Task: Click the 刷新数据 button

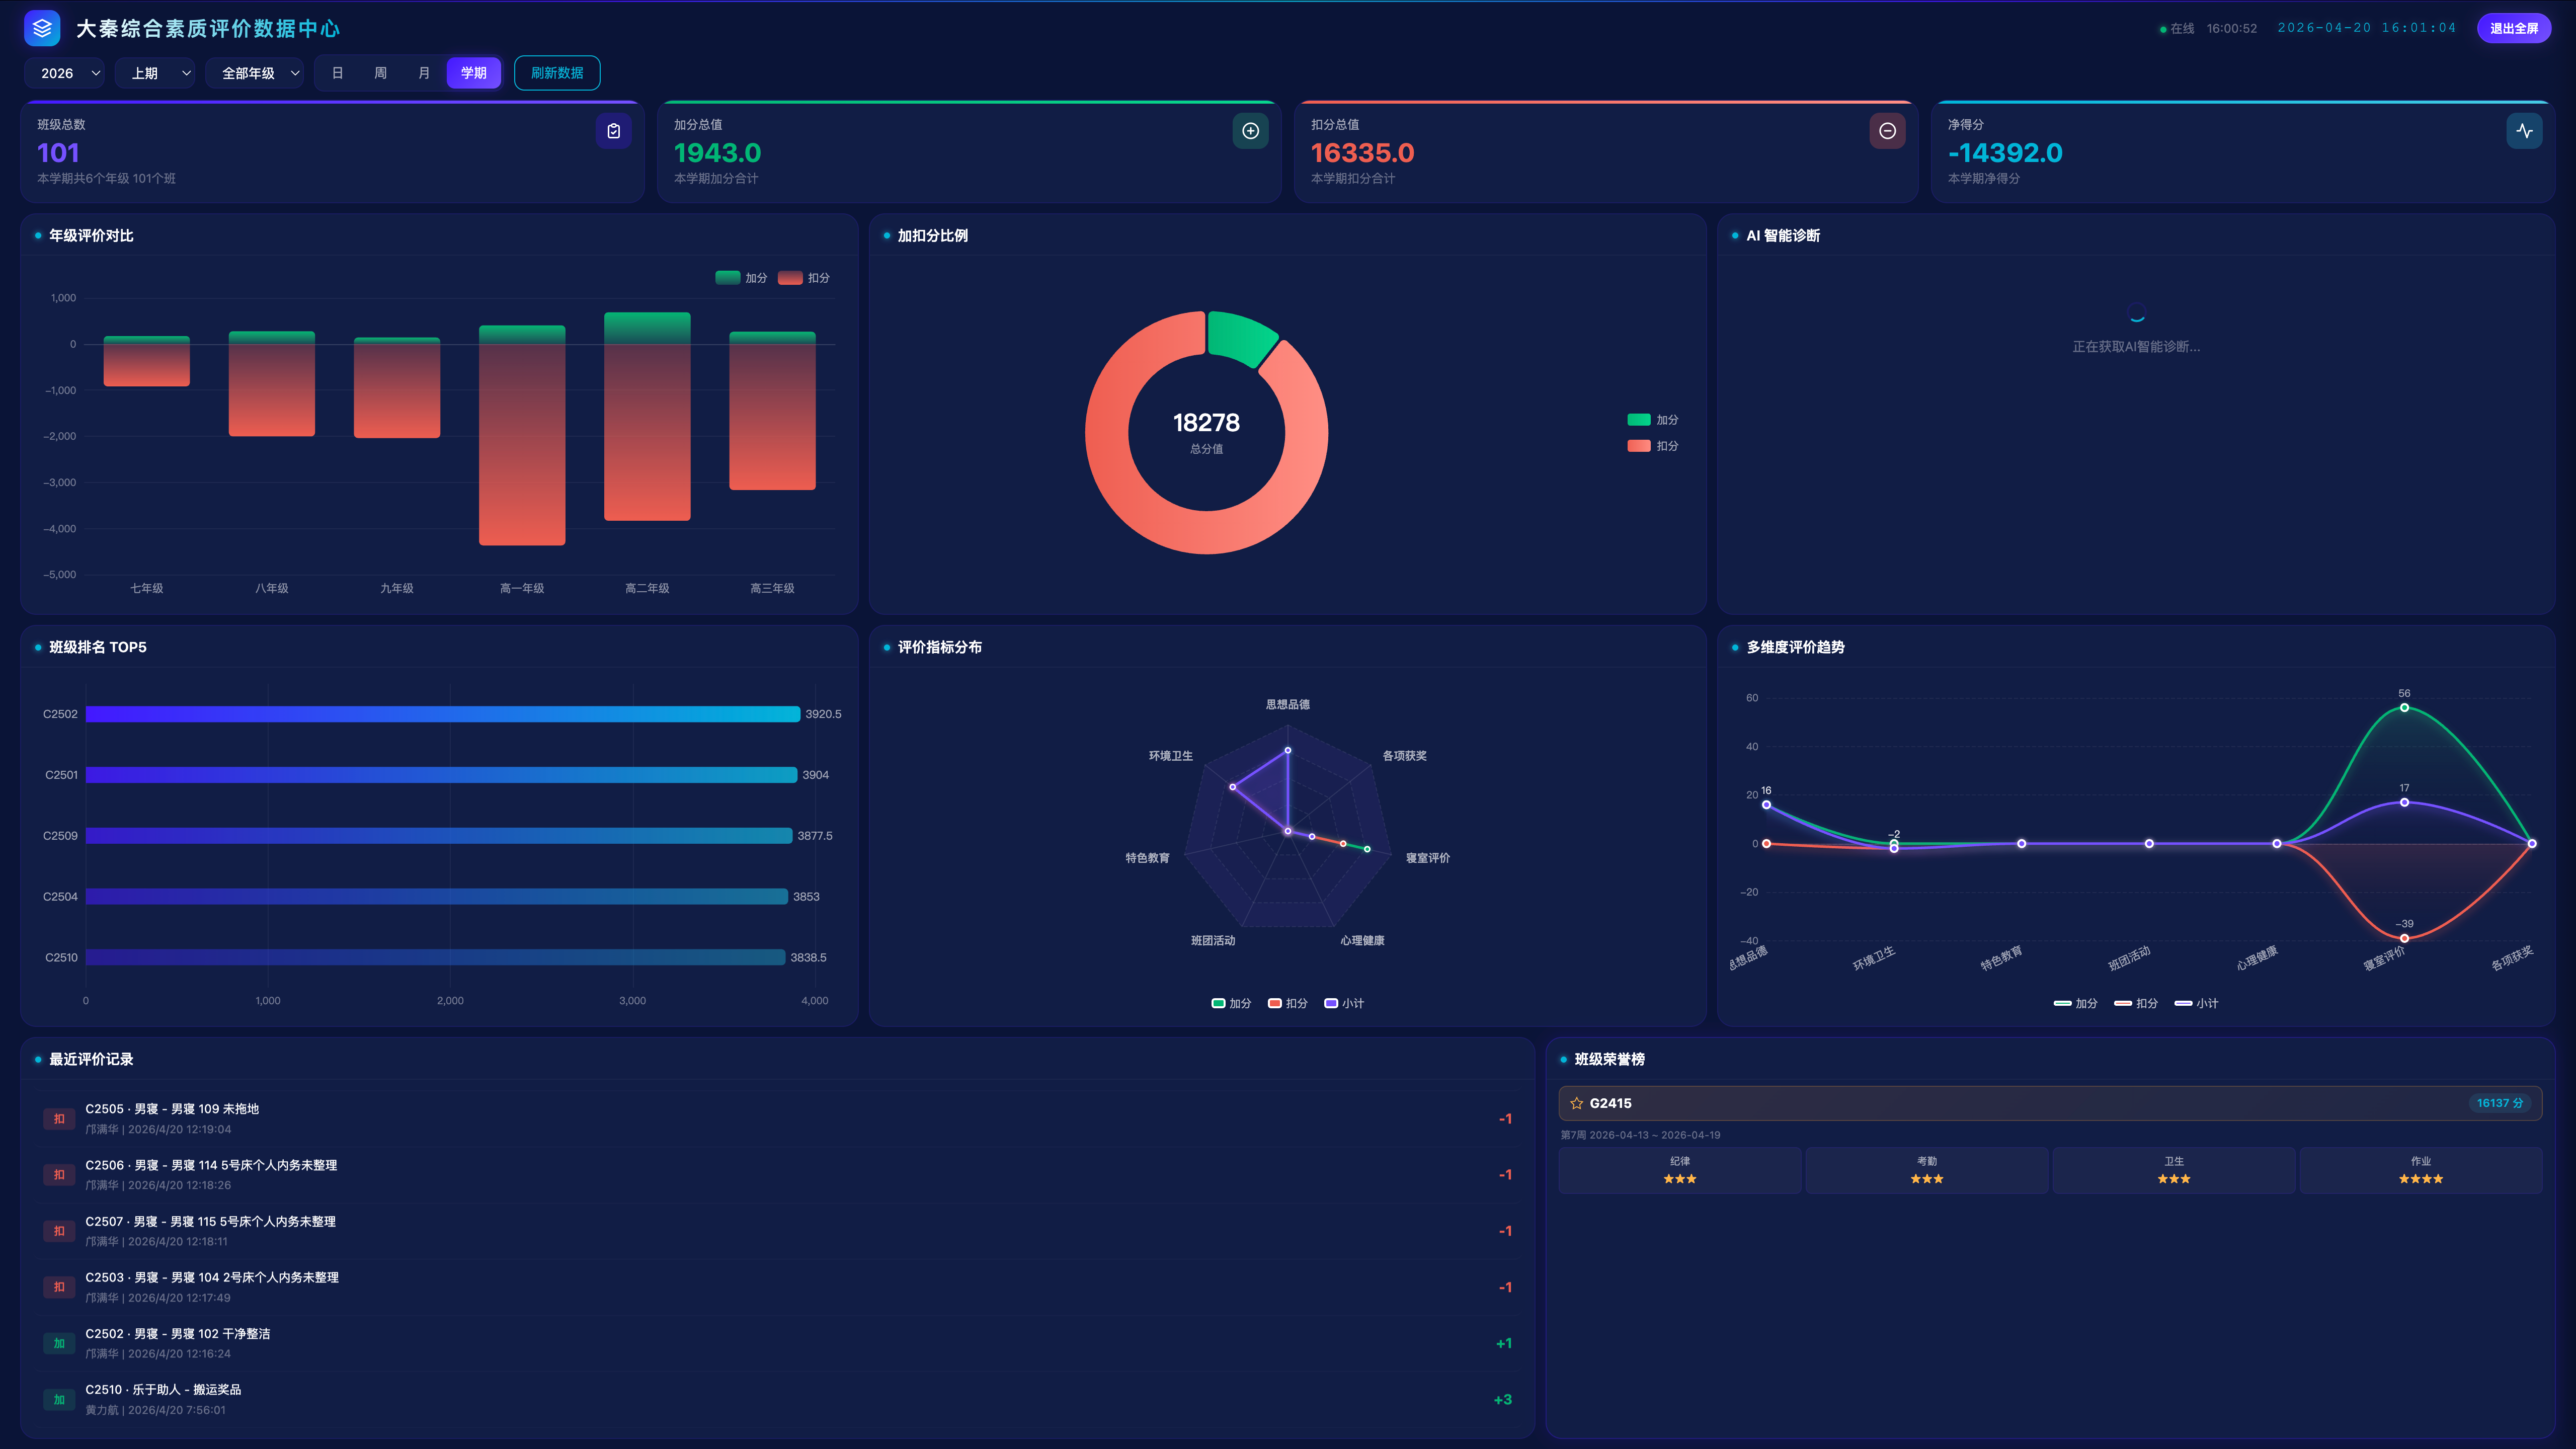Action: click(557, 73)
